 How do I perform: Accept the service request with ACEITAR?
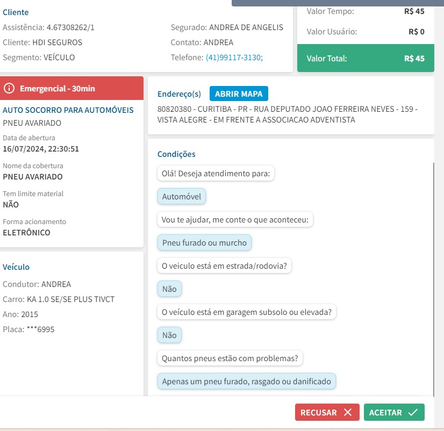(394, 412)
